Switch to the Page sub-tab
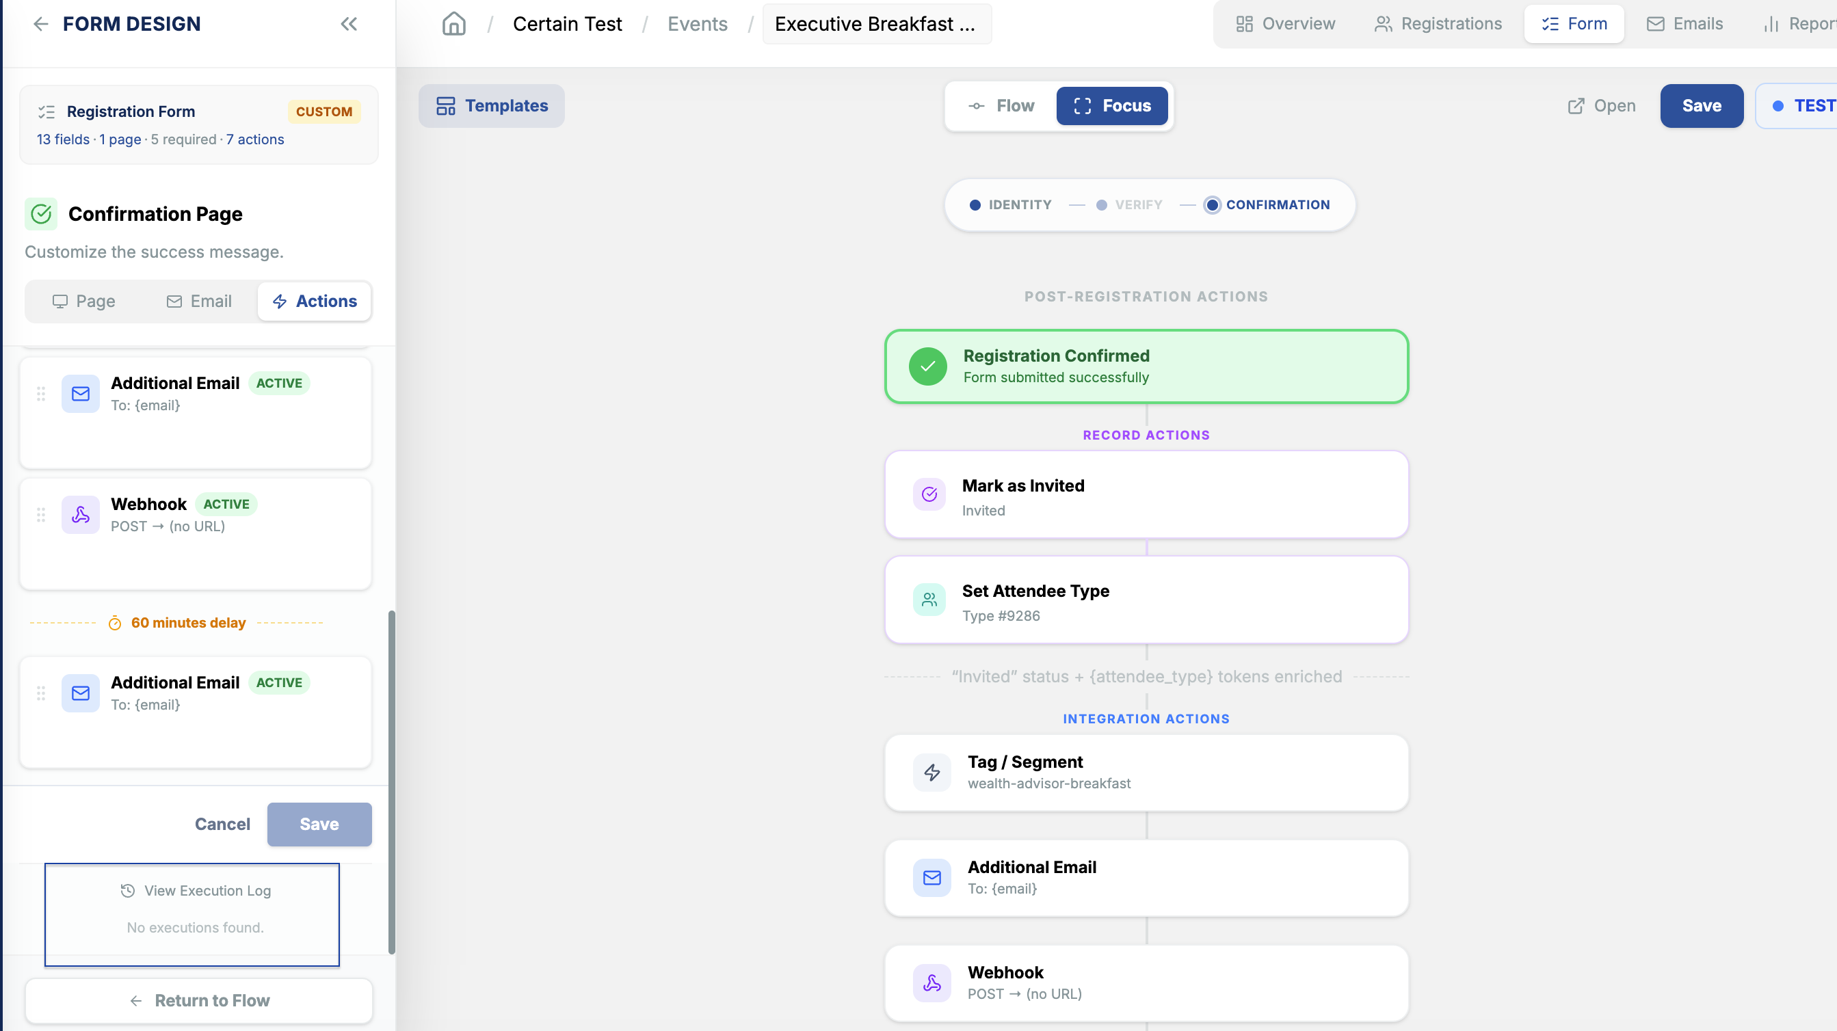 (84, 301)
